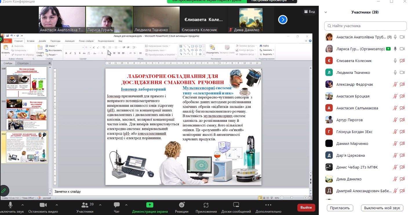The height and width of the screenshot is (215, 408).
Task: Toggle microphone for Анастасія Анатоліївна Труб in participants
Action: (x=395, y=37)
